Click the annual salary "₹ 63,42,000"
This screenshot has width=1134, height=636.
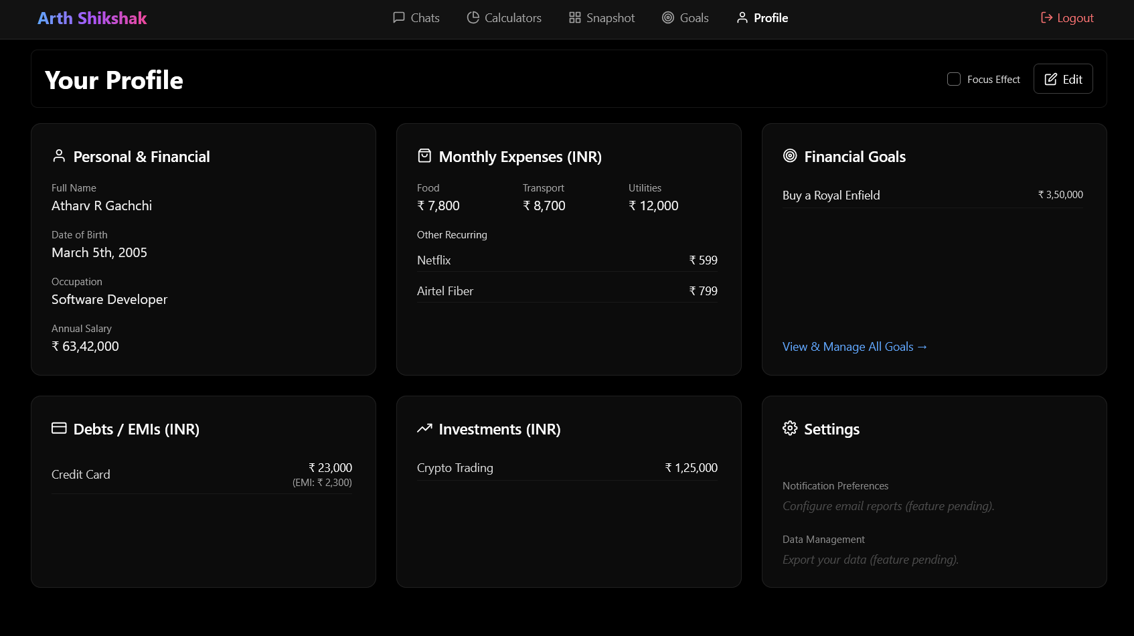coord(85,346)
